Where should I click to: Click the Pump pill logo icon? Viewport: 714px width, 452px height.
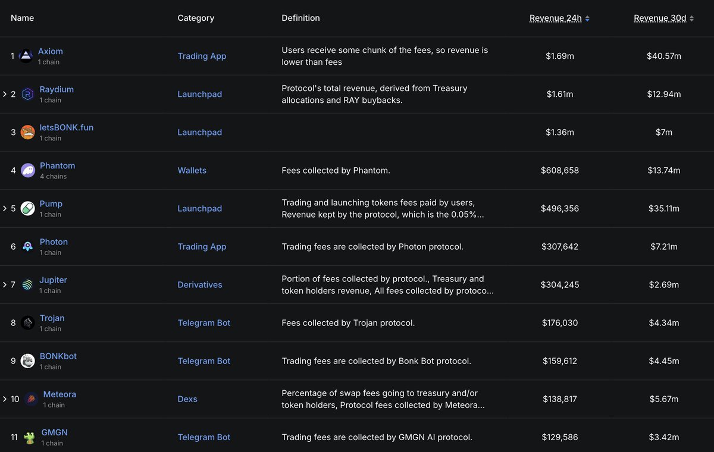(27, 209)
